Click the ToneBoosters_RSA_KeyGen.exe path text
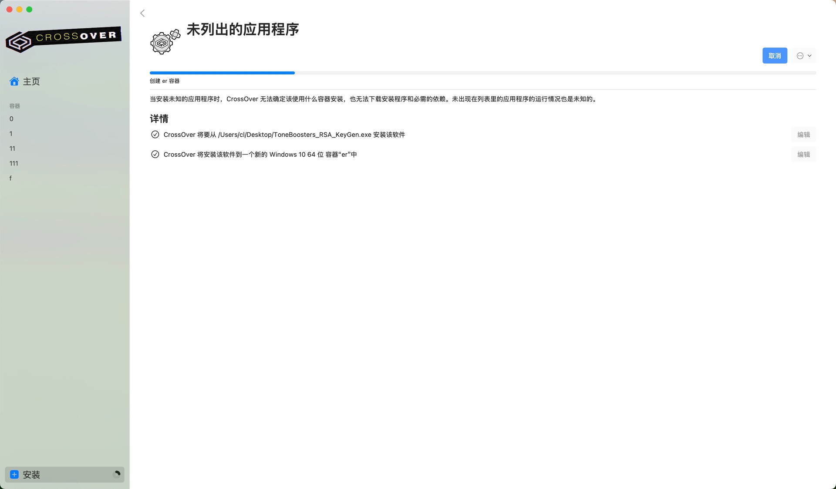The width and height of the screenshot is (836, 489). pos(295,135)
